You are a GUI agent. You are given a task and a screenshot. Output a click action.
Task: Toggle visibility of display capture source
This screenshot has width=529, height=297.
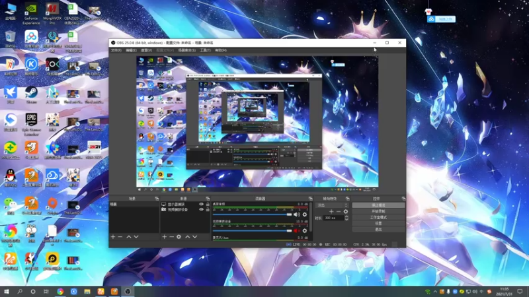[202, 205]
